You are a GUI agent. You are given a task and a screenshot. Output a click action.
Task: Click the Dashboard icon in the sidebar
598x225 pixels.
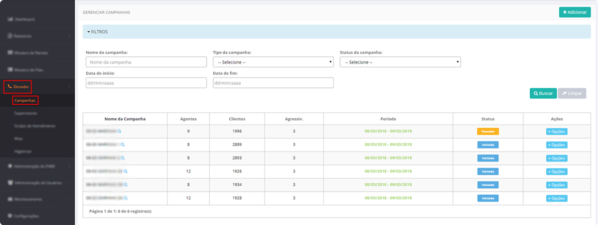click(x=10, y=19)
